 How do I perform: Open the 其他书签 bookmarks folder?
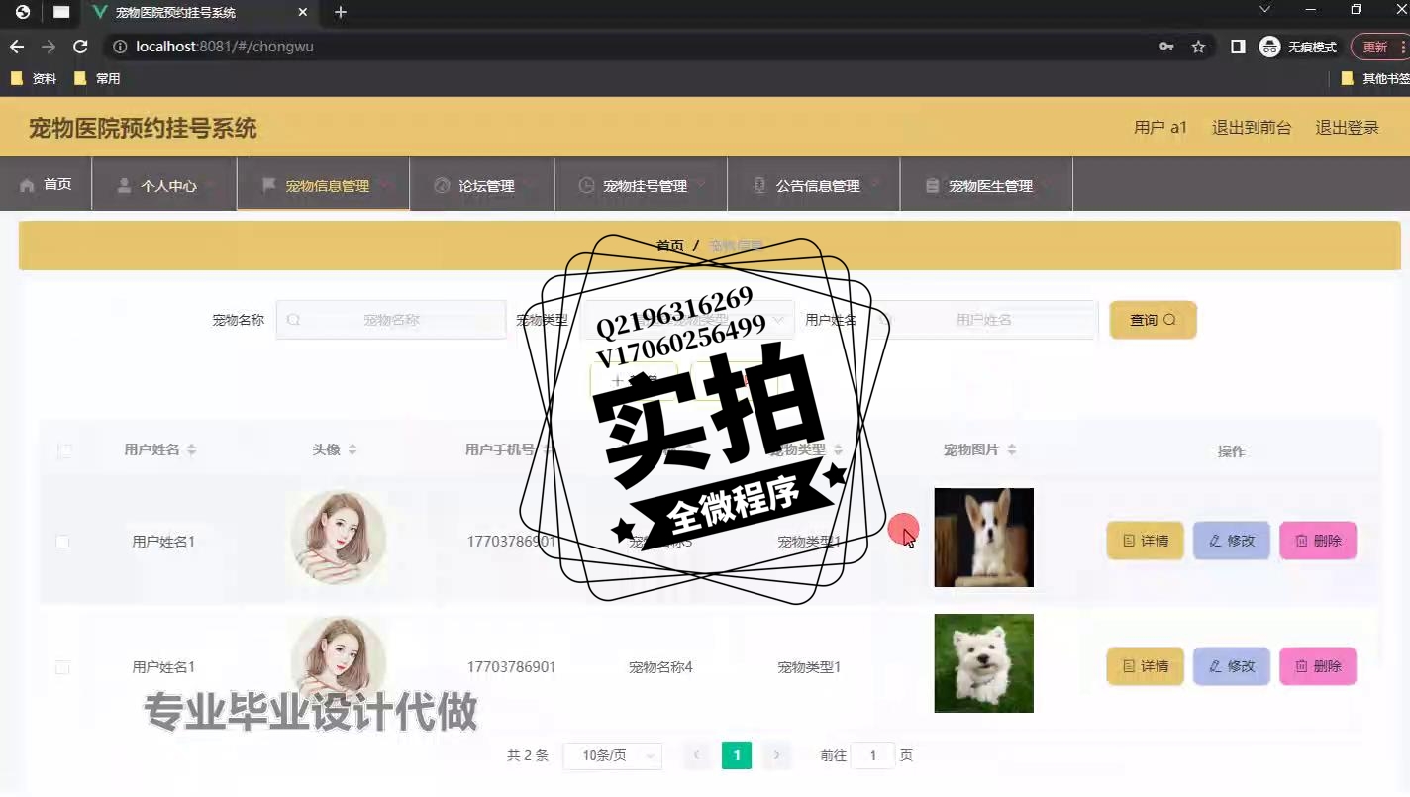(x=1375, y=78)
